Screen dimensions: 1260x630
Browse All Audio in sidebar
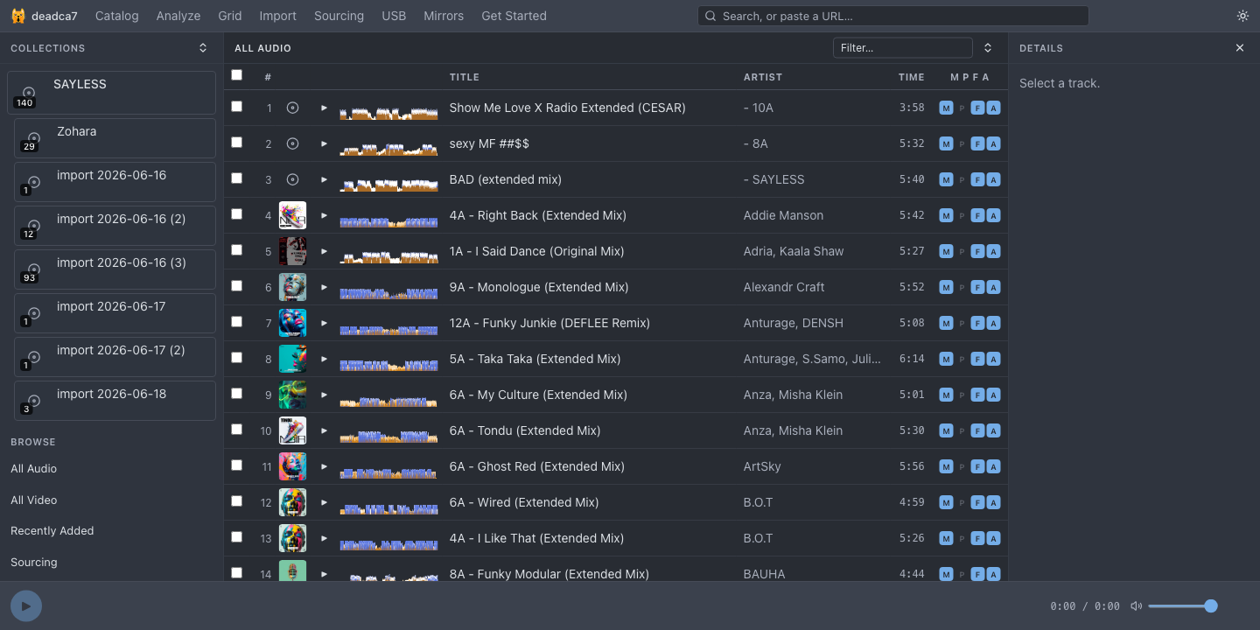click(x=34, y=469)
